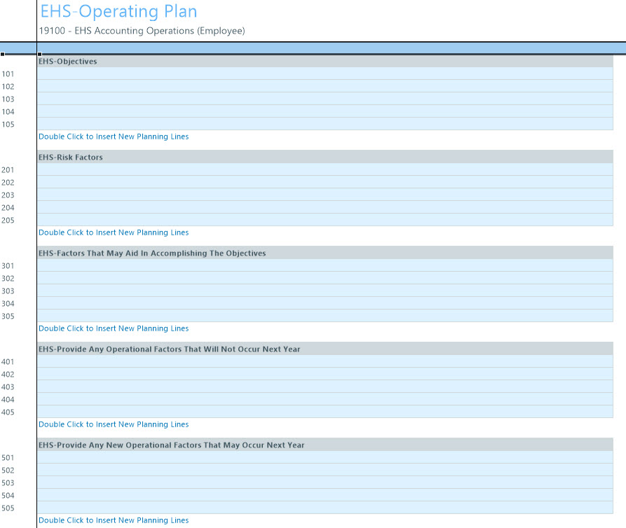Click the row number 105 label
626x528 pixels.
click(x=8, y=125)
